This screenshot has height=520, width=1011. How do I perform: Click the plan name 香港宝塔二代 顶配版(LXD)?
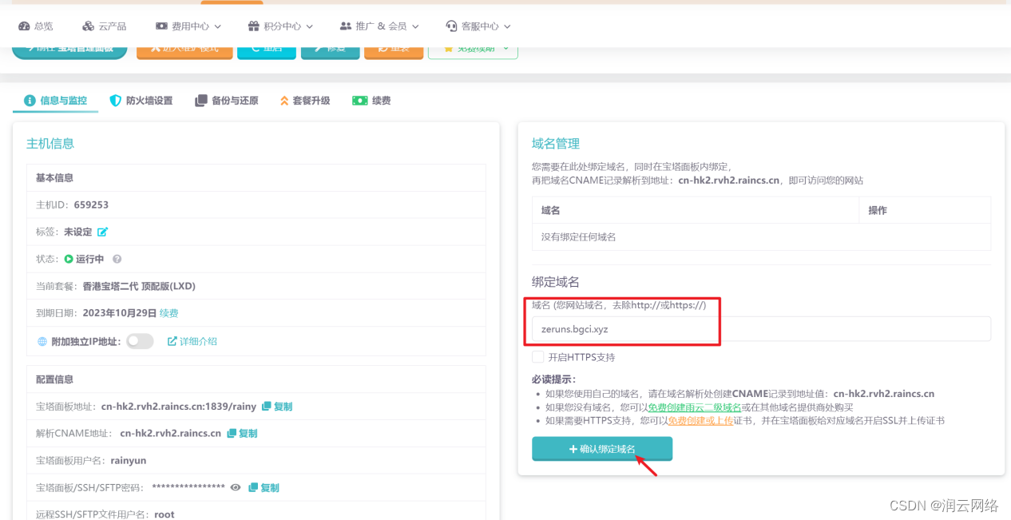(139, 286)
